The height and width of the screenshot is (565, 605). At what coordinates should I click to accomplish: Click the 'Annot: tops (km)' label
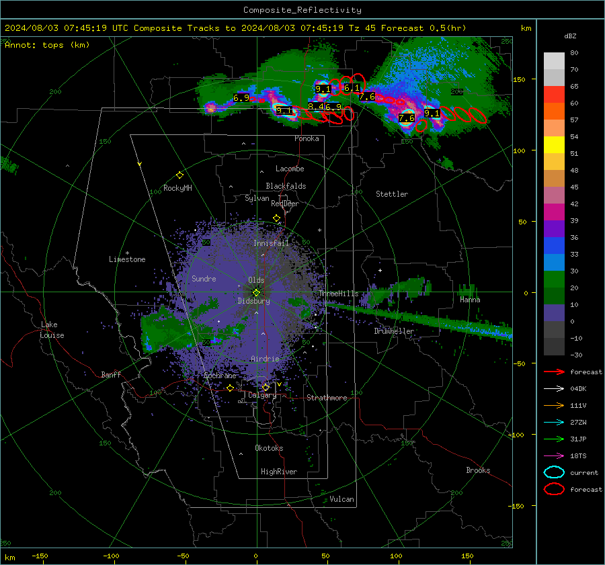click(47, 45)
